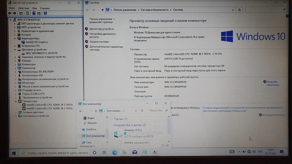Expand the Батареи node
Screen dimensions: 292x164
(15, 35)
